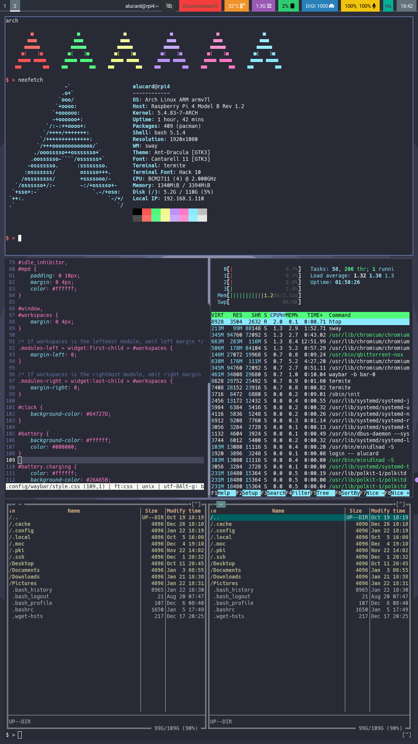This screenshot has height=744, width=418.
Task: Click the Command column header in htop
Action: pyautogui.click(x=339, y=315)
